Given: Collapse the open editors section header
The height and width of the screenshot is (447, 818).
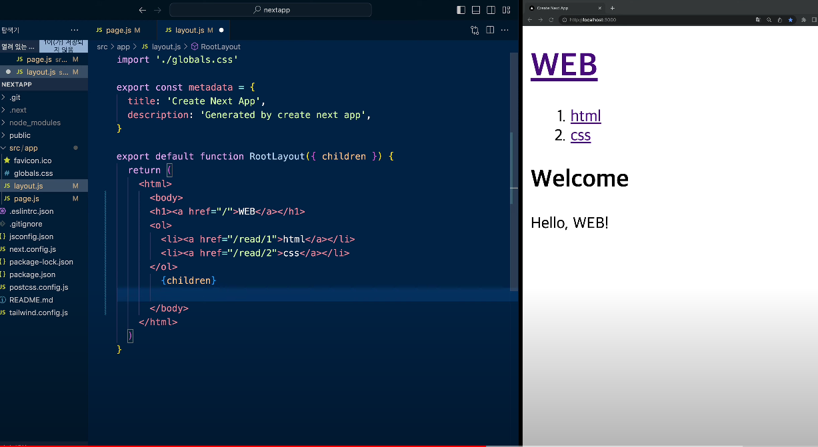Looking at the screenshot, I should 20,47.
